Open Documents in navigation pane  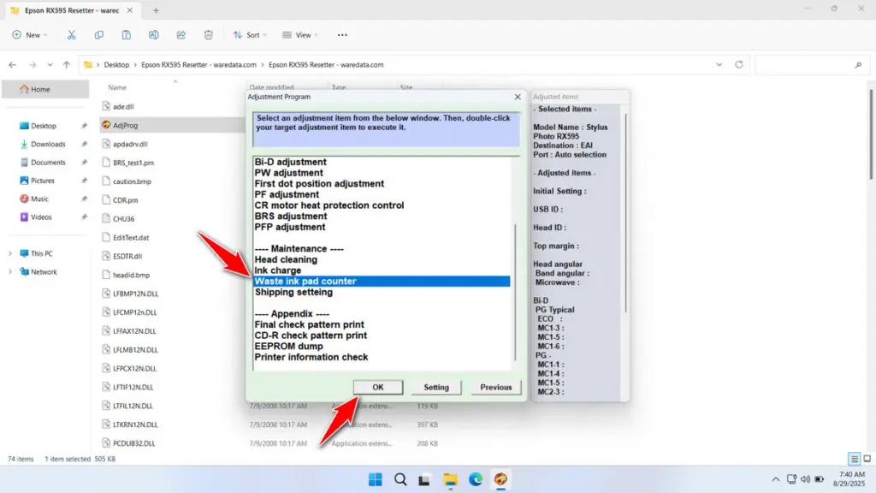coord(48,163)
